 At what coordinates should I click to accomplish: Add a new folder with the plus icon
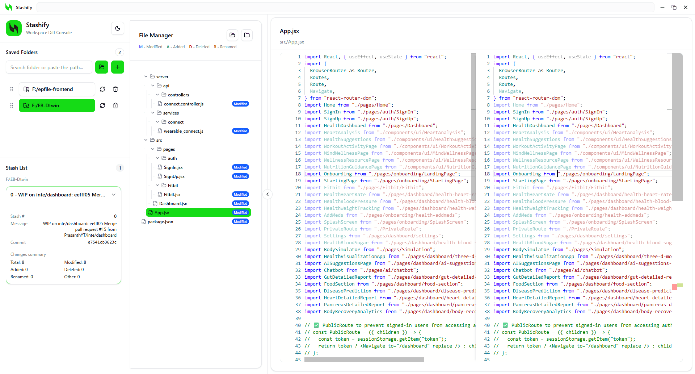click(117, 67)
